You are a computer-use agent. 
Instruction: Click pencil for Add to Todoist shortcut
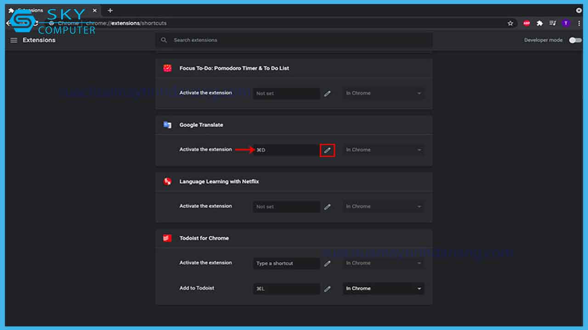click(x=327, y=289)
